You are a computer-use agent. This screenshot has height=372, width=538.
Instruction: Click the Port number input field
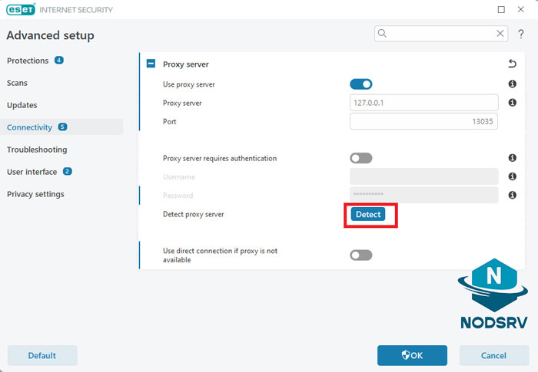pos(423,121)
